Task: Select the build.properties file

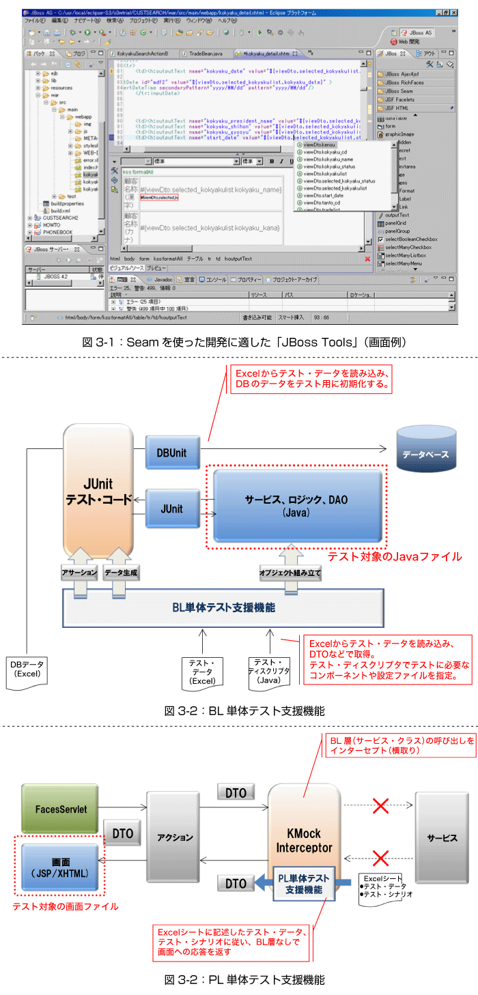Action: 63,203
